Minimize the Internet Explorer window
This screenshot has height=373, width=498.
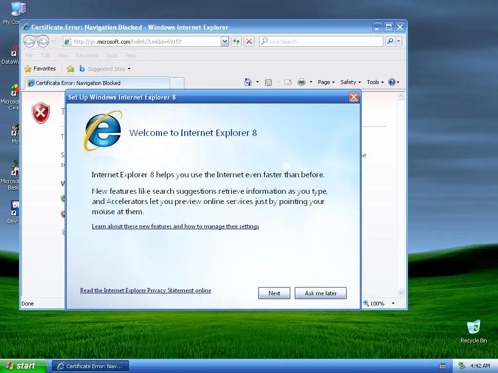pos(377,27)
